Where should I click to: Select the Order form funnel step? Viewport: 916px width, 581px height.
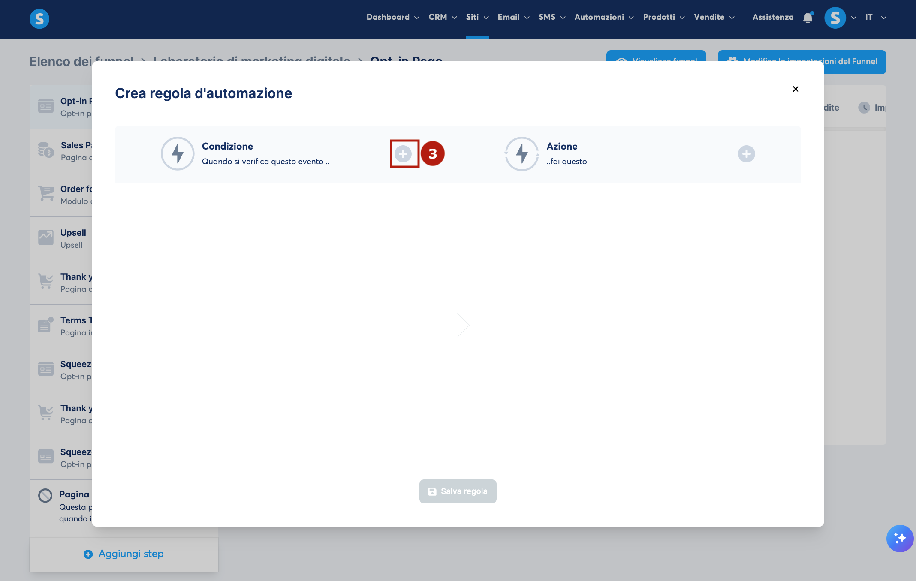(x=61, y=195)
